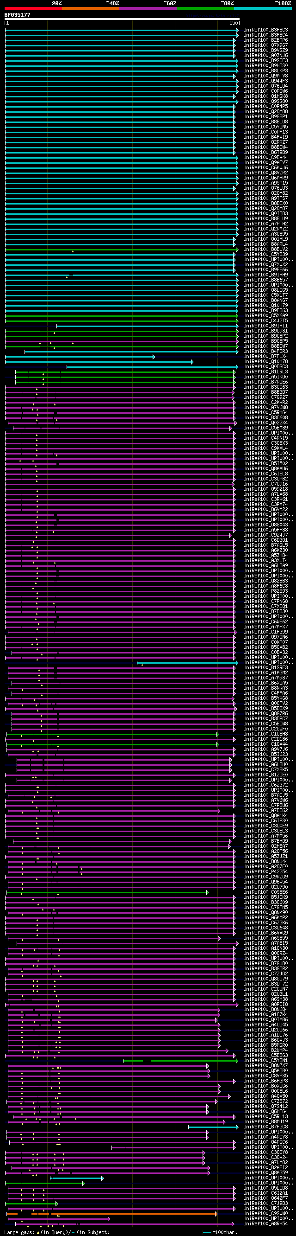Open hit UniRef100_B7FLX4

265,357
